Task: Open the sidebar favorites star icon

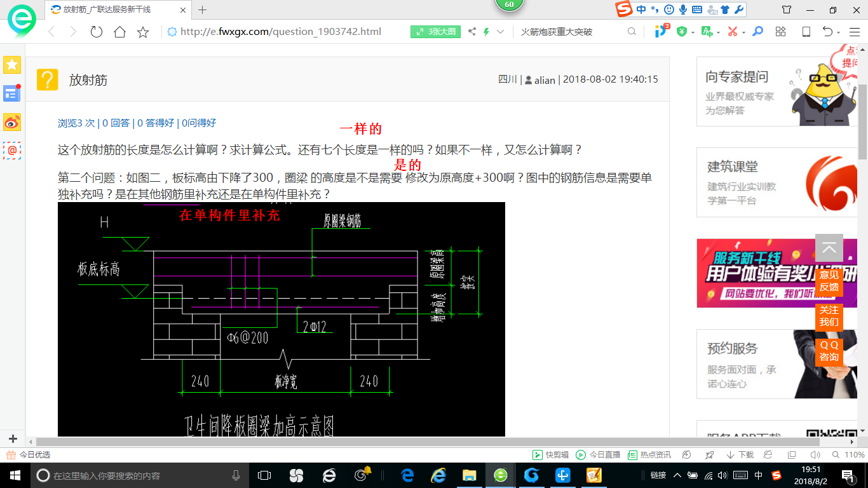Action: [x=12, y=65]
